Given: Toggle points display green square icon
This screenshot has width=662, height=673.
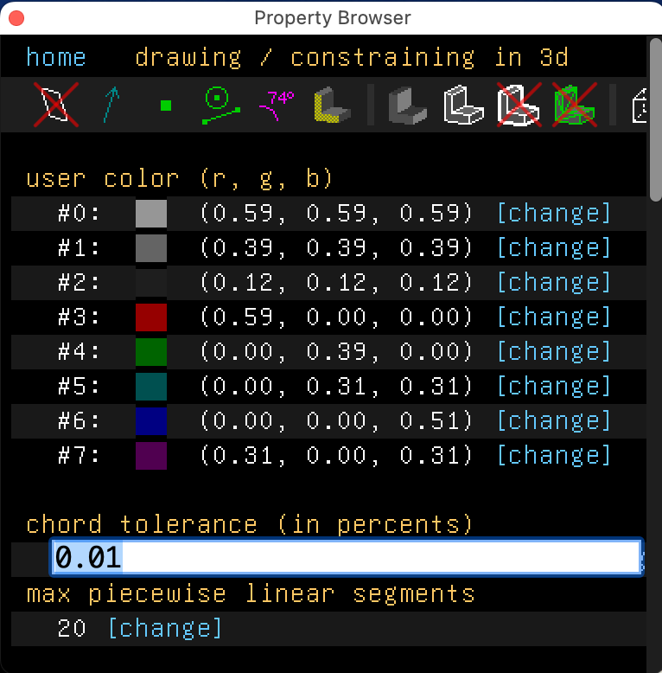Looking at the screenshot, I should [166, 106].
